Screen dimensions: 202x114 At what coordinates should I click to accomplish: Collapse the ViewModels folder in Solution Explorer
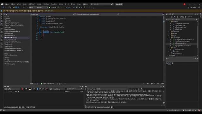169,38
